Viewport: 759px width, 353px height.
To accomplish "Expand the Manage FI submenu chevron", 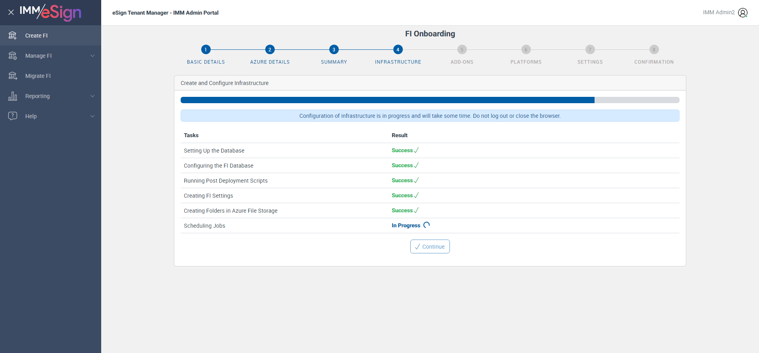I will 93,56.
